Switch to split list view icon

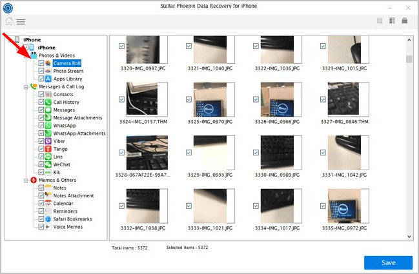[392, 21]
